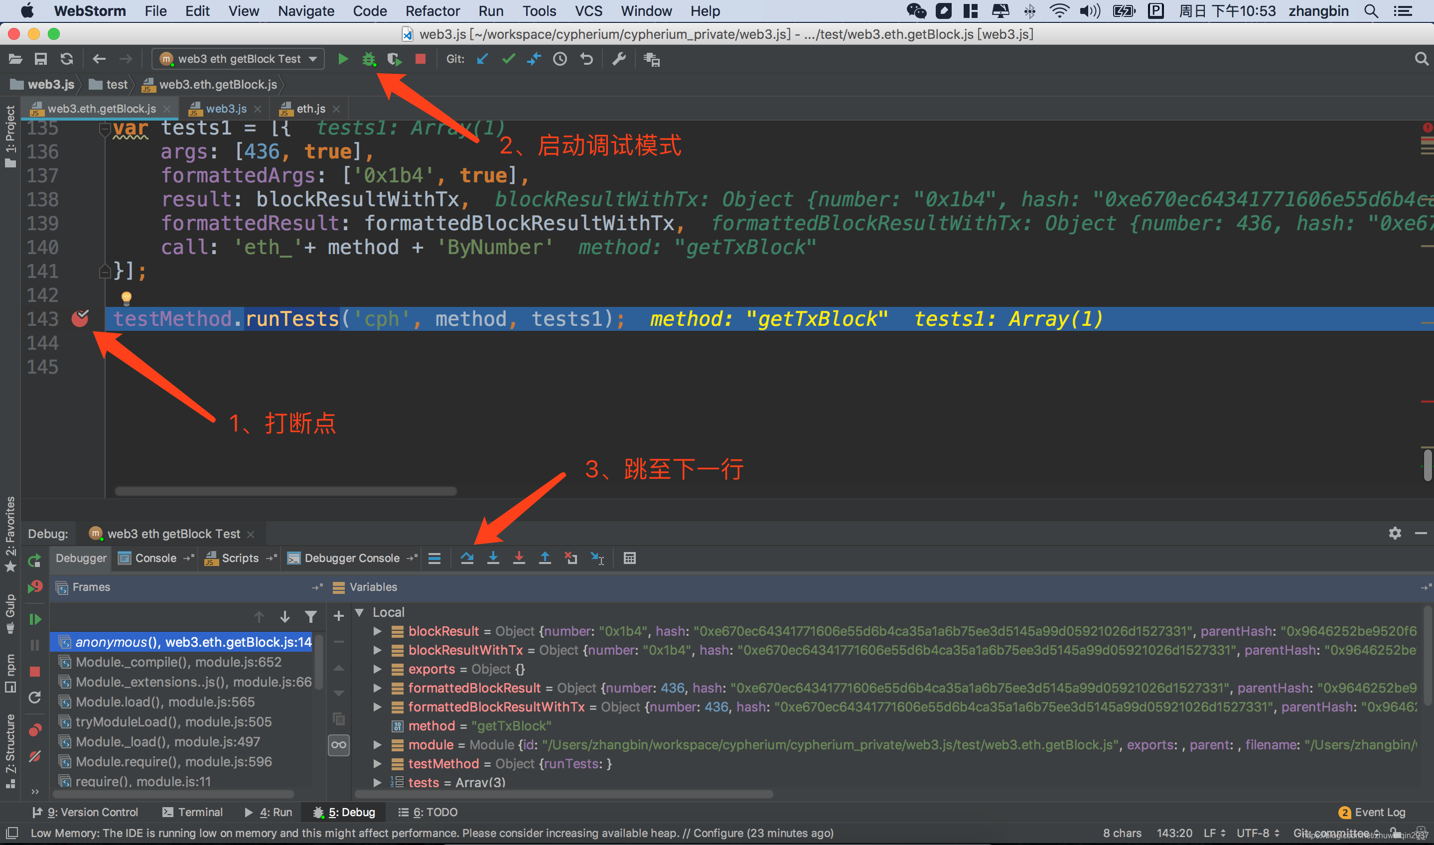
Task: Toggle watches in variables view glasses icon
Action: tap(339, 745)
